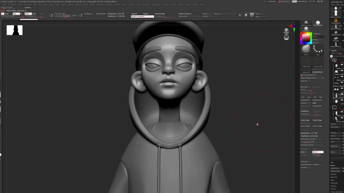The height and width of the screenshot is (193, 344).
Task: Click the dome icon beside Store button
Action: [246, 15]
